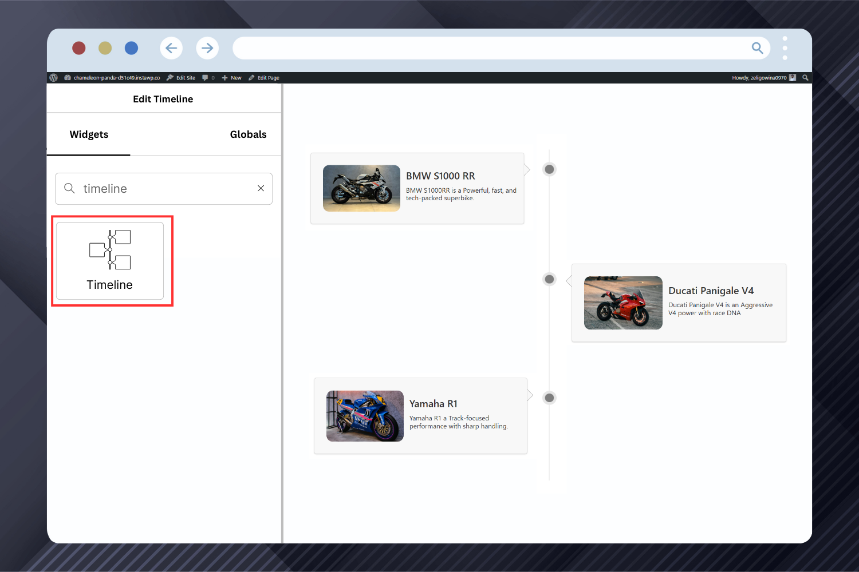Click the timeline marker beside BMW S1000 RR

(549, 169)
